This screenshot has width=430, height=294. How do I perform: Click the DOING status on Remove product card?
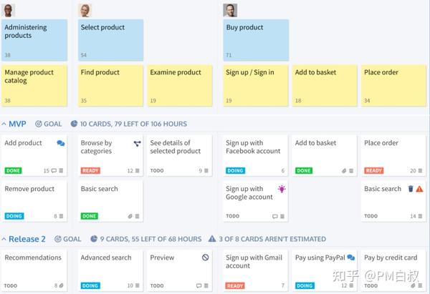(x=14, y=216)
